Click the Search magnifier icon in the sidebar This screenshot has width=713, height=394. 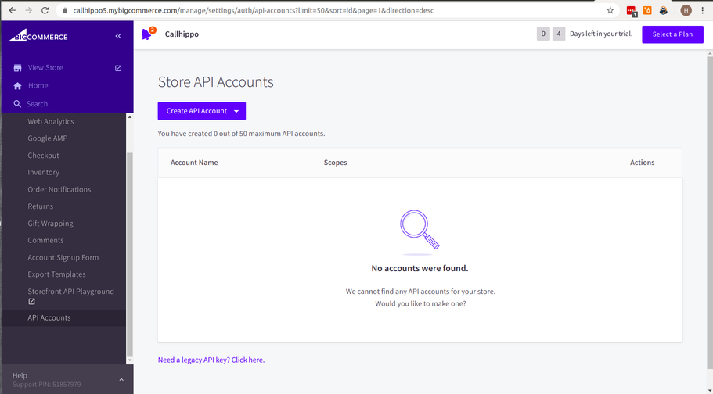point(17,104)
